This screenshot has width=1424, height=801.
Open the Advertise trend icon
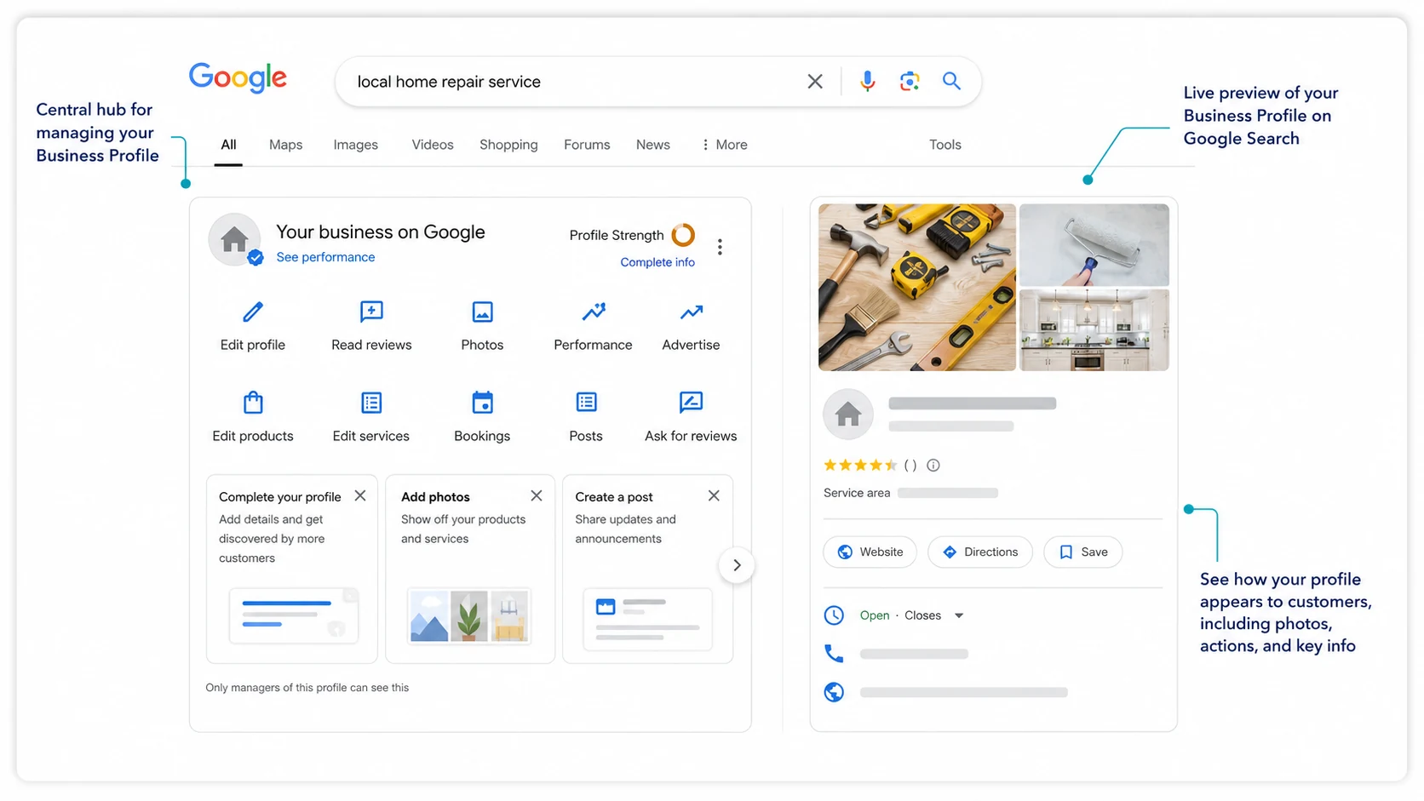point(692,312)
